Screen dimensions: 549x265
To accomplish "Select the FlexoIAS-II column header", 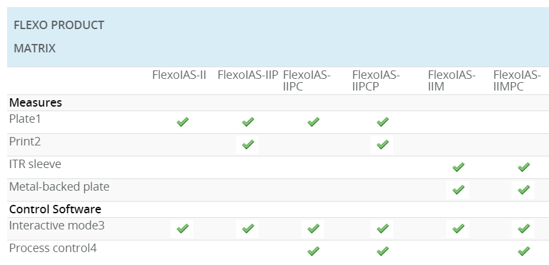I will tap(179, 75).
